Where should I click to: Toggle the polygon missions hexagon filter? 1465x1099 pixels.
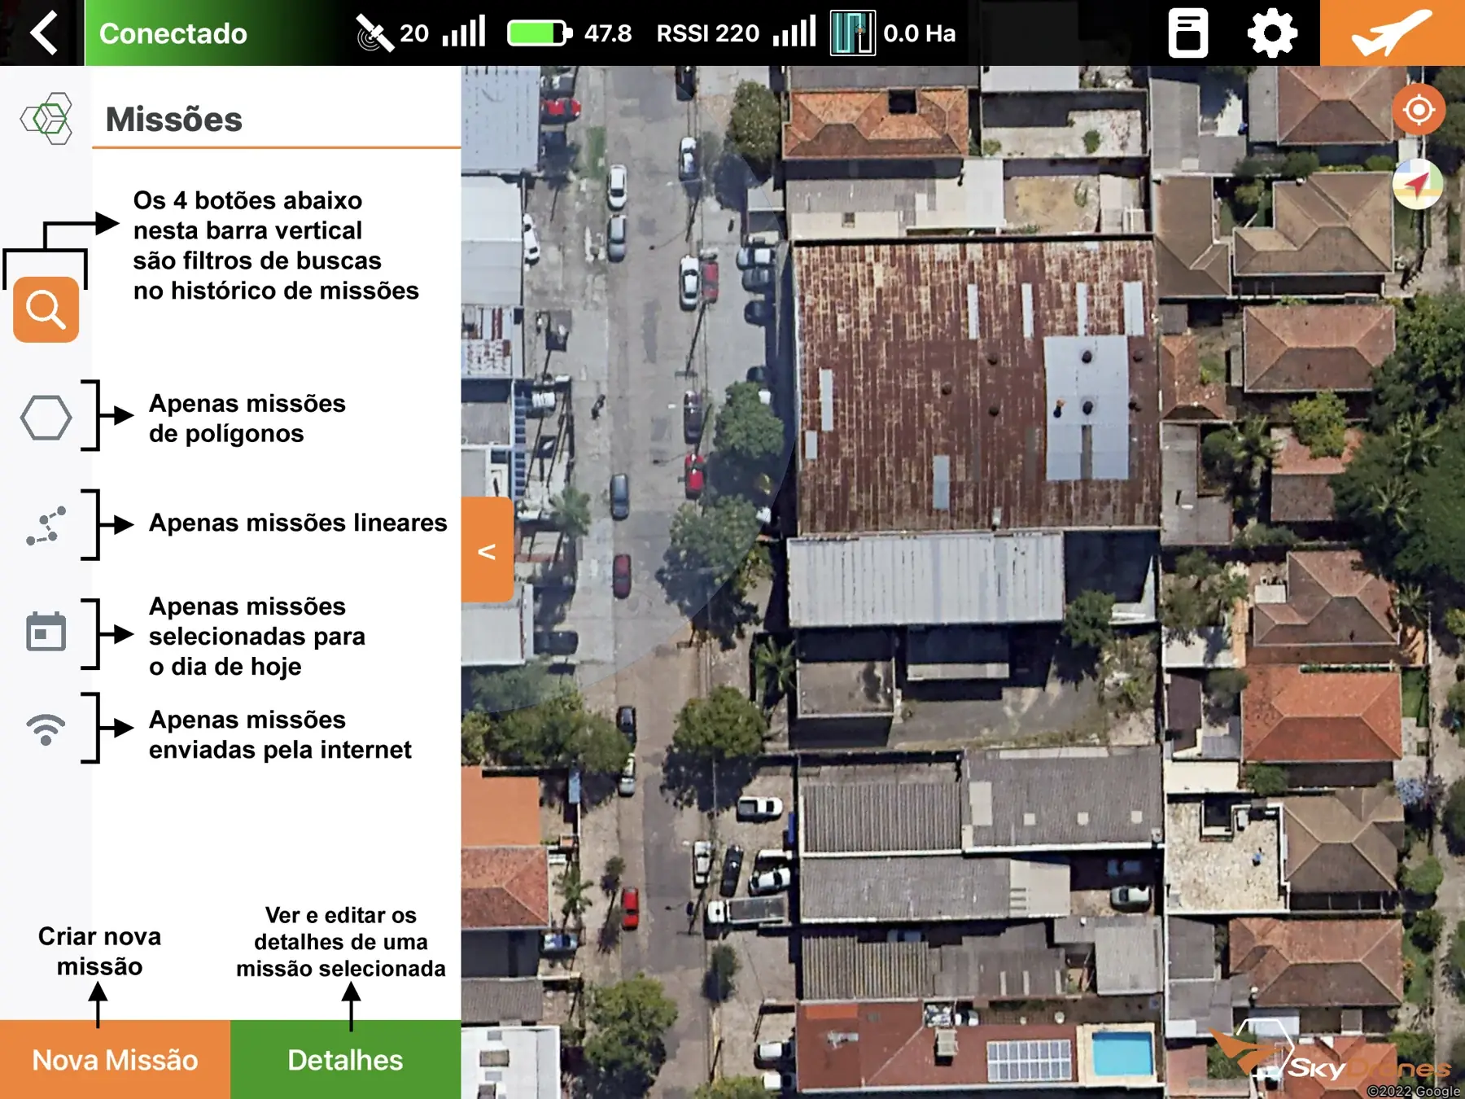click(46, 418)
